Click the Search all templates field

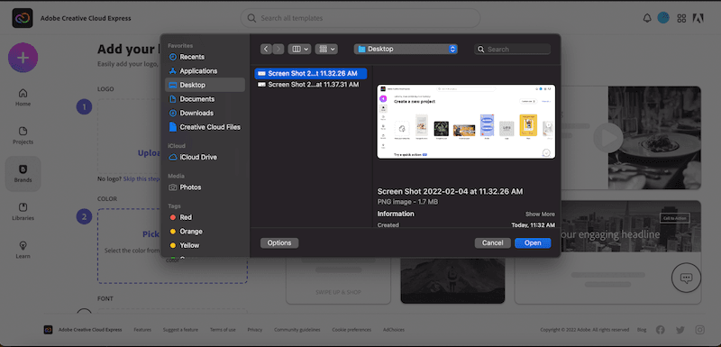coord(360,18)
